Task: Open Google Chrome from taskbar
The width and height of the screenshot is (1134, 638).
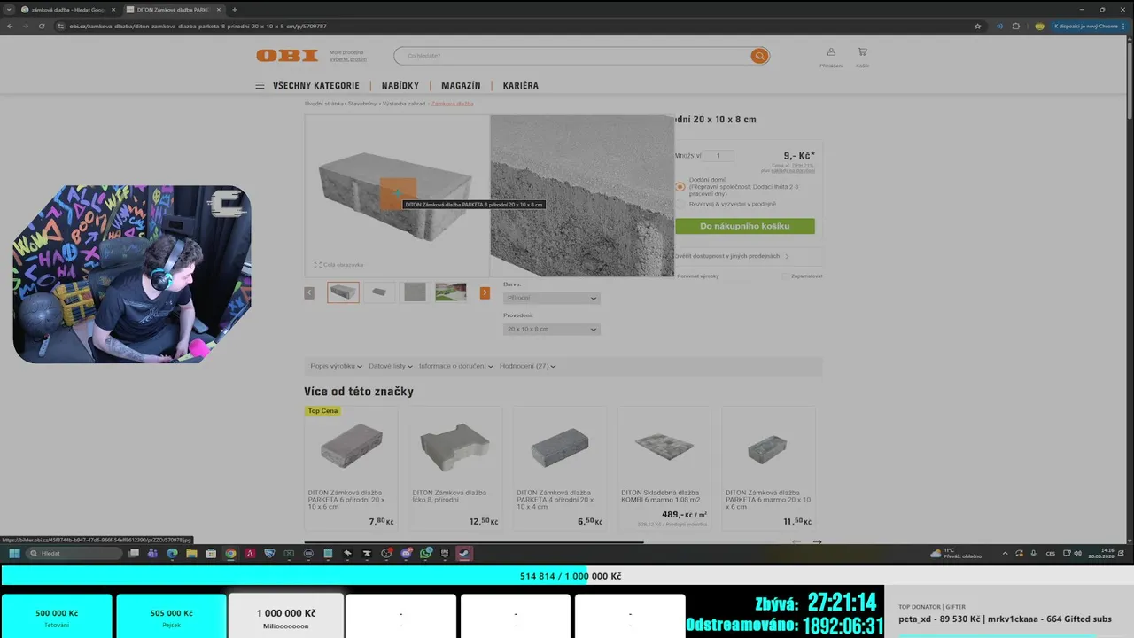Action: pos(230,553)
